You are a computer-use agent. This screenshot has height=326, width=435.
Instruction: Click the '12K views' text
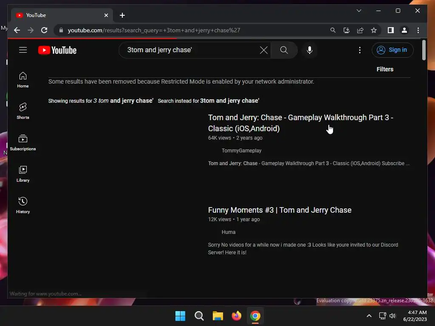(220, 219)
